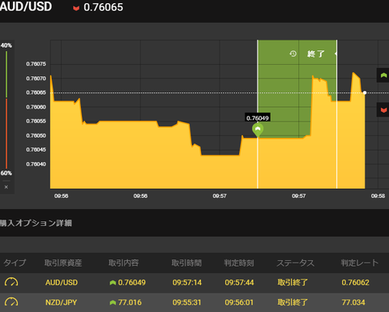Viewport: 389px width, 312px height.
Task: Click the gauge icon in the AUD/USD row
Action: 11,282
